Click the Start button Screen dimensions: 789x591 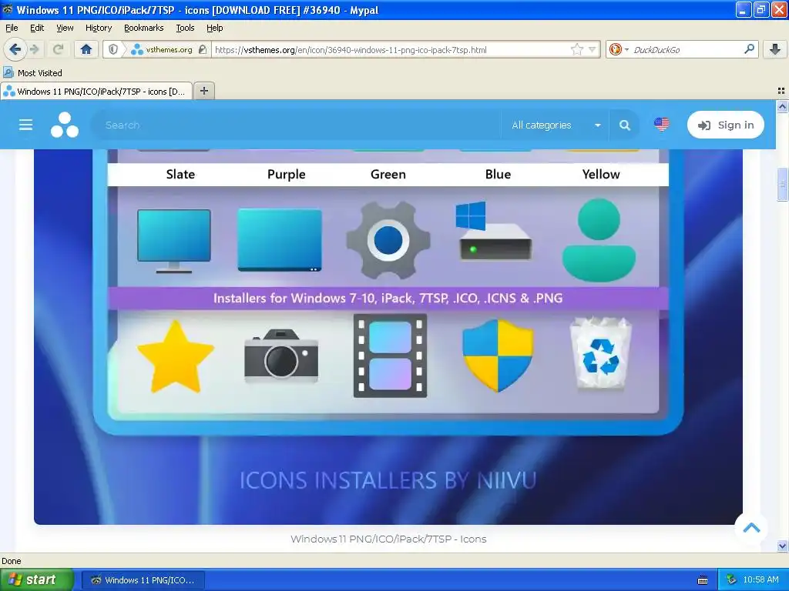coord(36,579)
